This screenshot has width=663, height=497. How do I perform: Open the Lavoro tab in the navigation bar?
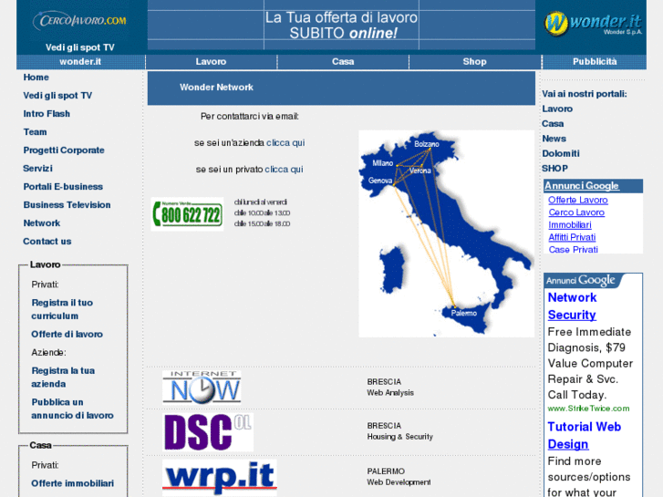pyautogui.click(x=211, y=62)
